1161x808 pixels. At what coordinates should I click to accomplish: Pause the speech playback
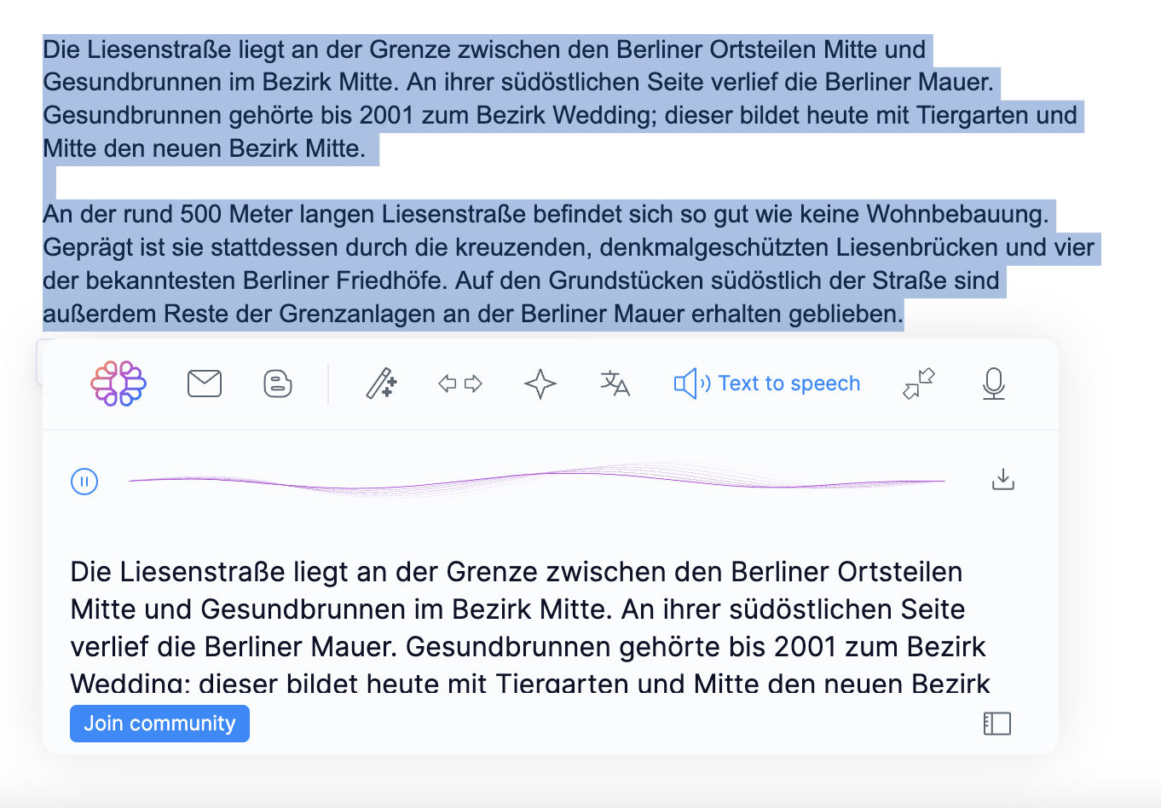[84, 481]
